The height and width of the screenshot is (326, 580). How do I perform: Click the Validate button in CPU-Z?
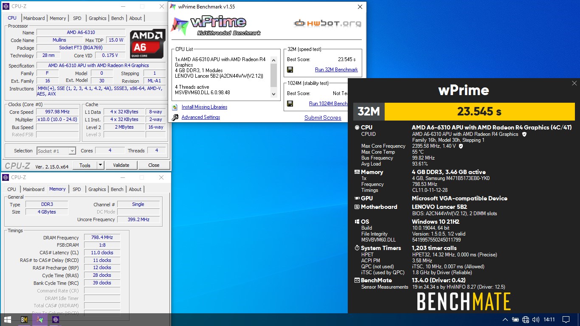(121, 165)
